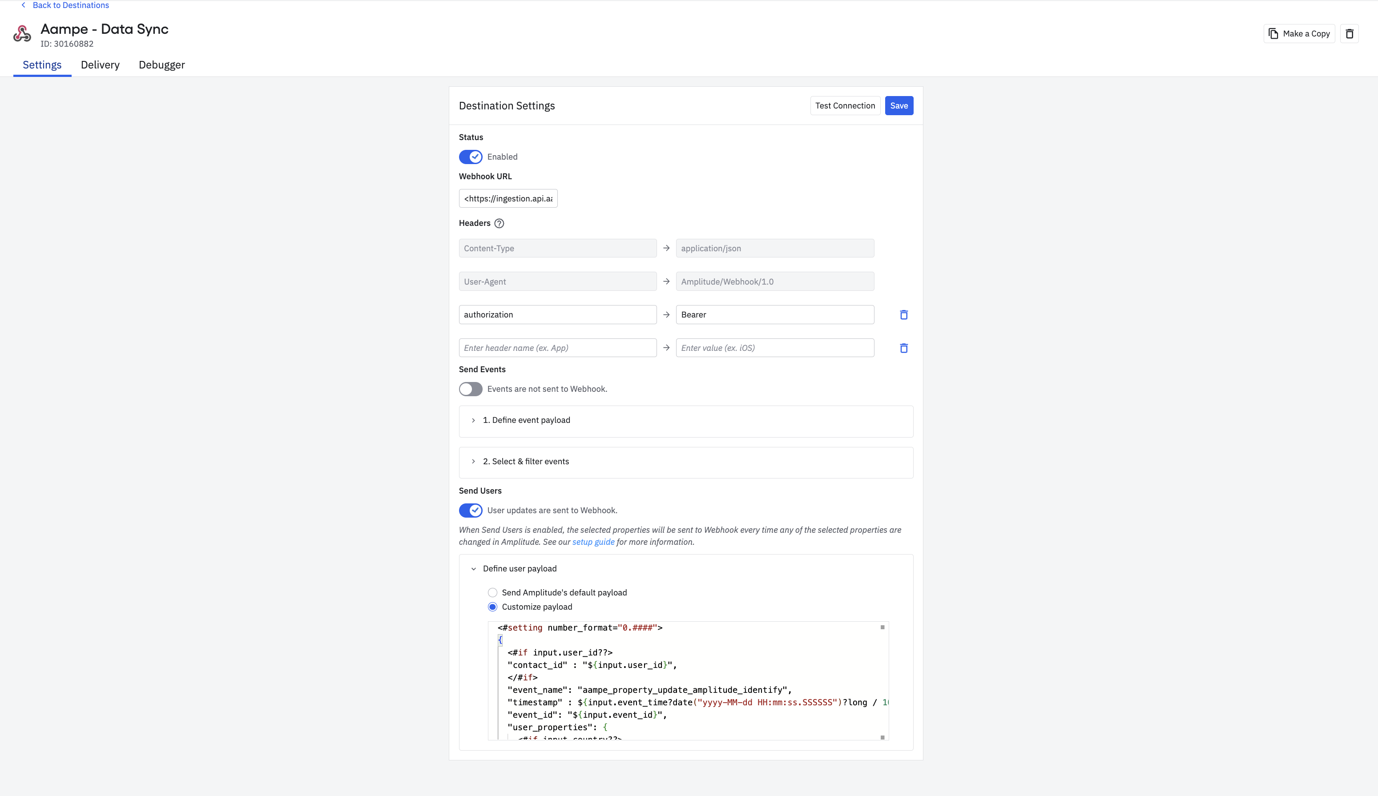Switch to the Delivery tab
The image size is (1378, 796).
[100, 65]
